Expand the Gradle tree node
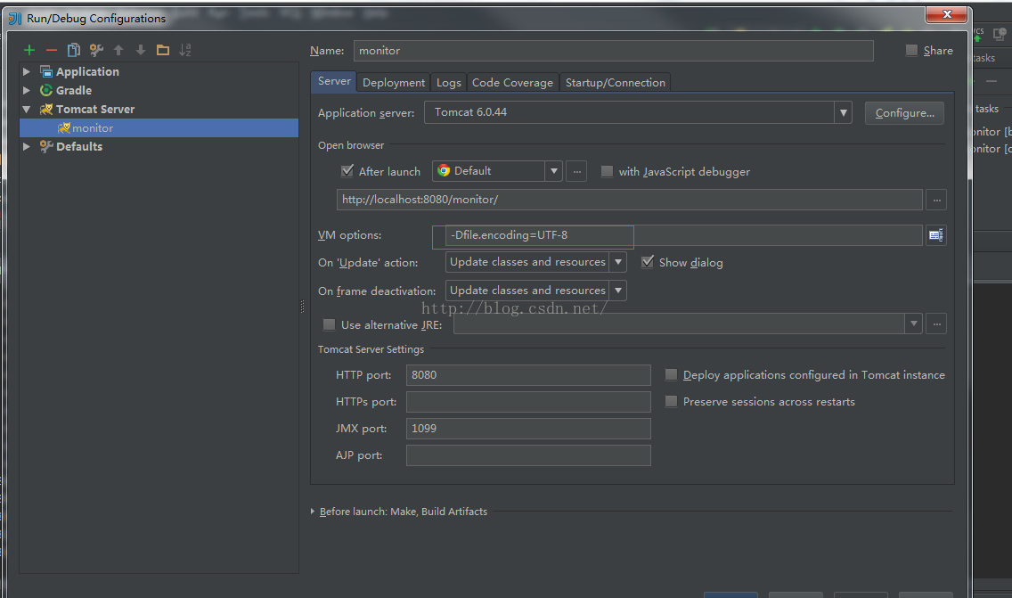 27,90
